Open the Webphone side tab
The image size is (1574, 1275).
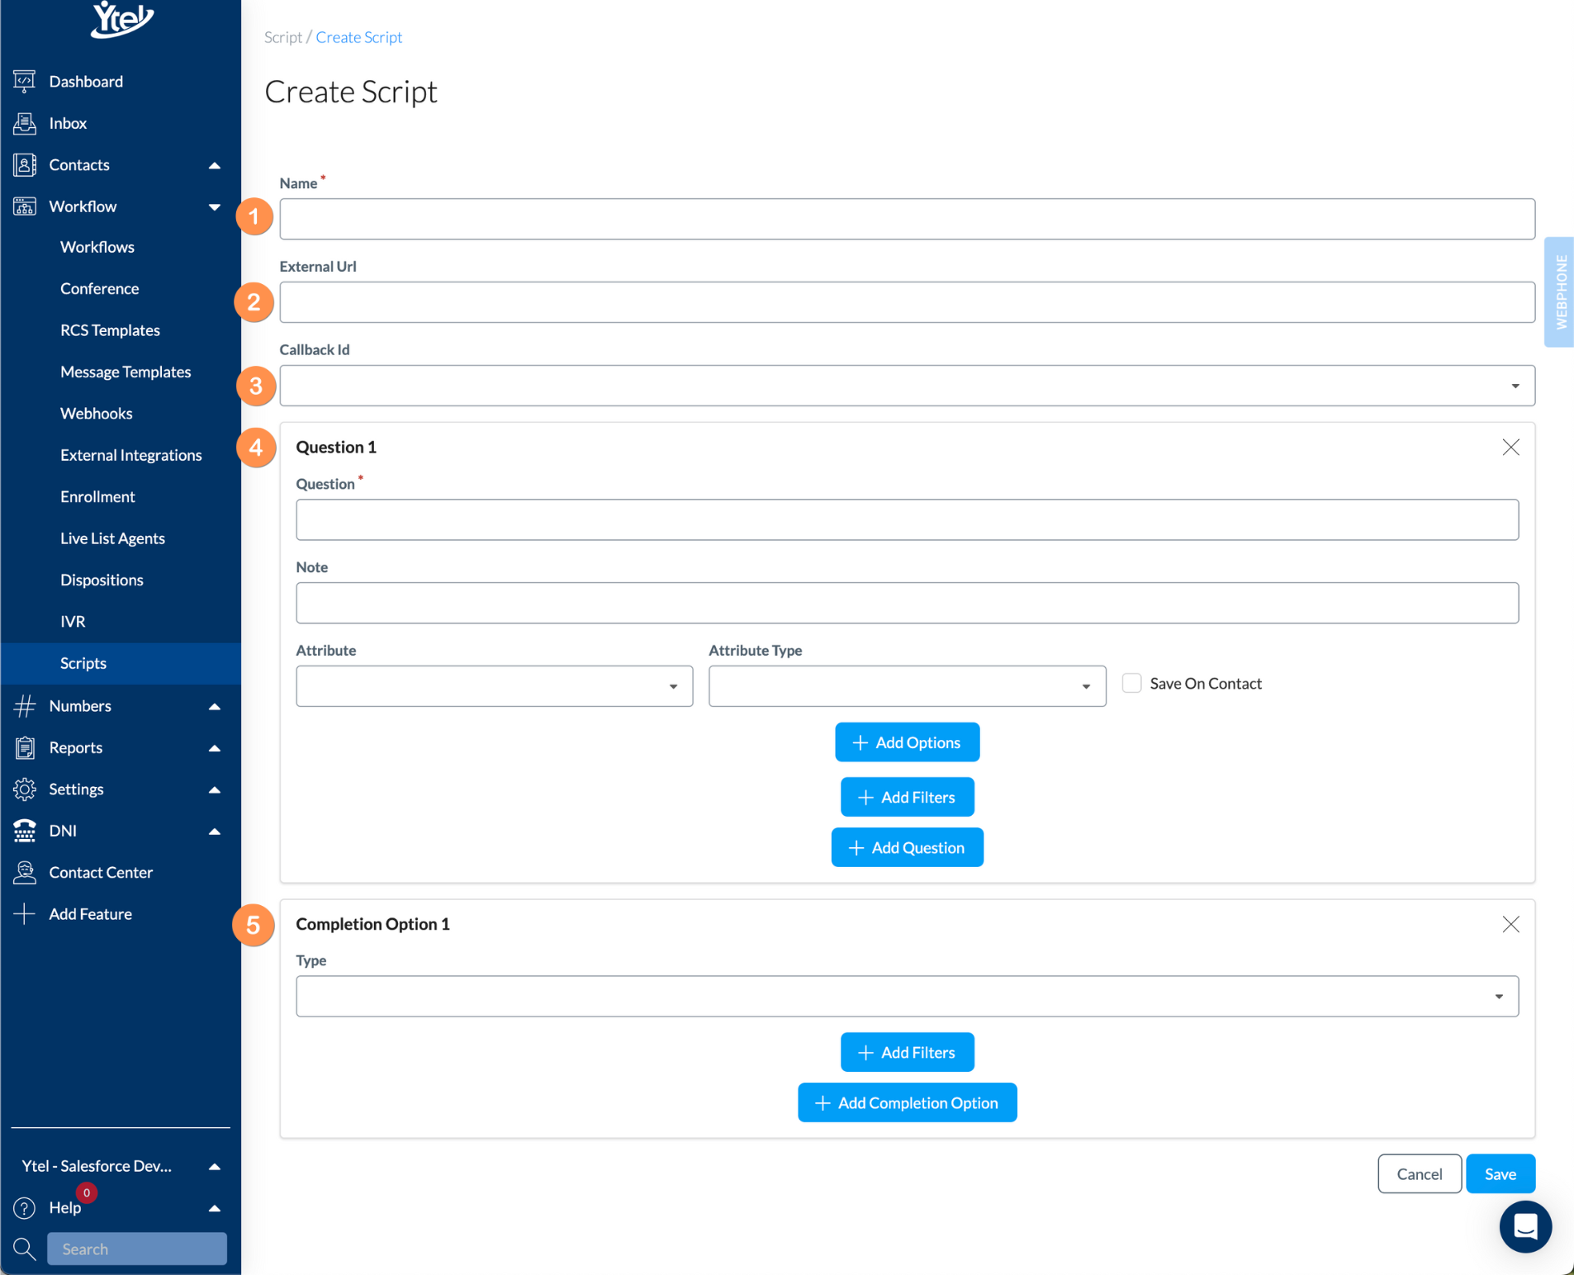pyautogui.click(x=1559, y=292)
